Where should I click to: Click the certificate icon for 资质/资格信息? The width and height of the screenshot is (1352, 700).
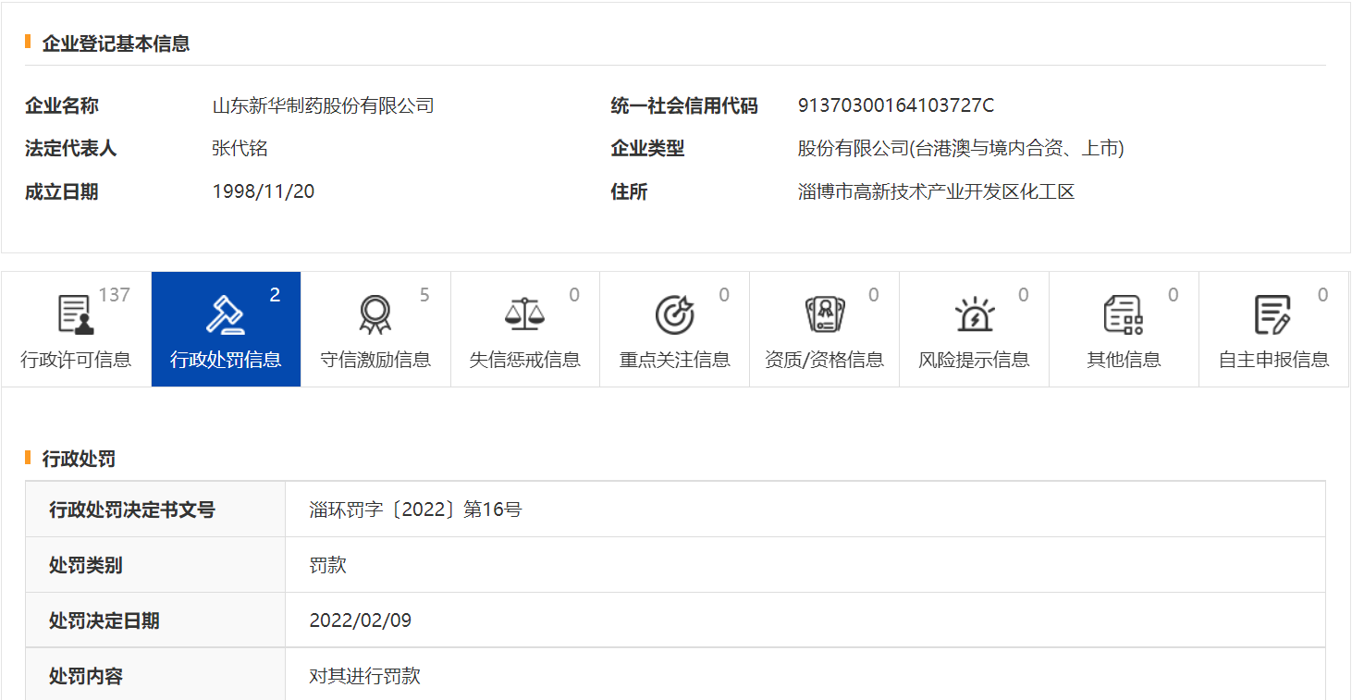point(825,314)
